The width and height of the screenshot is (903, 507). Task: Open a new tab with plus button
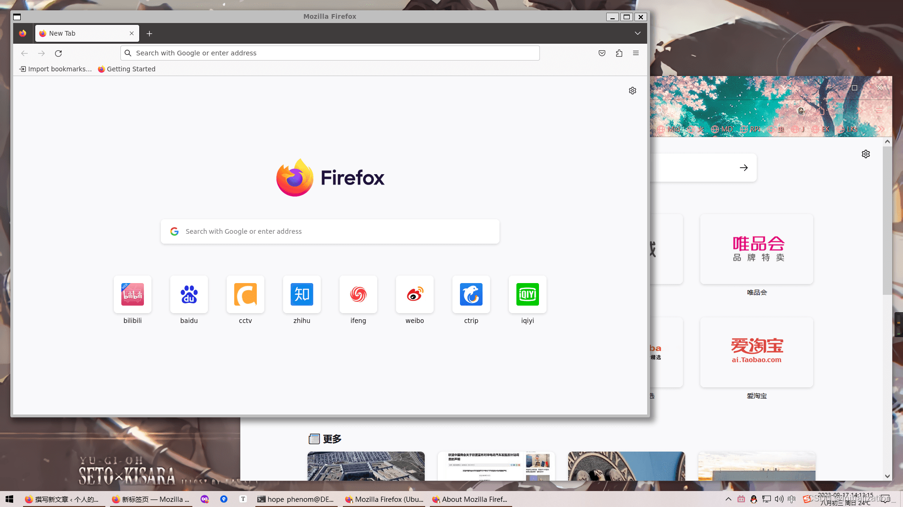(150, 33)
